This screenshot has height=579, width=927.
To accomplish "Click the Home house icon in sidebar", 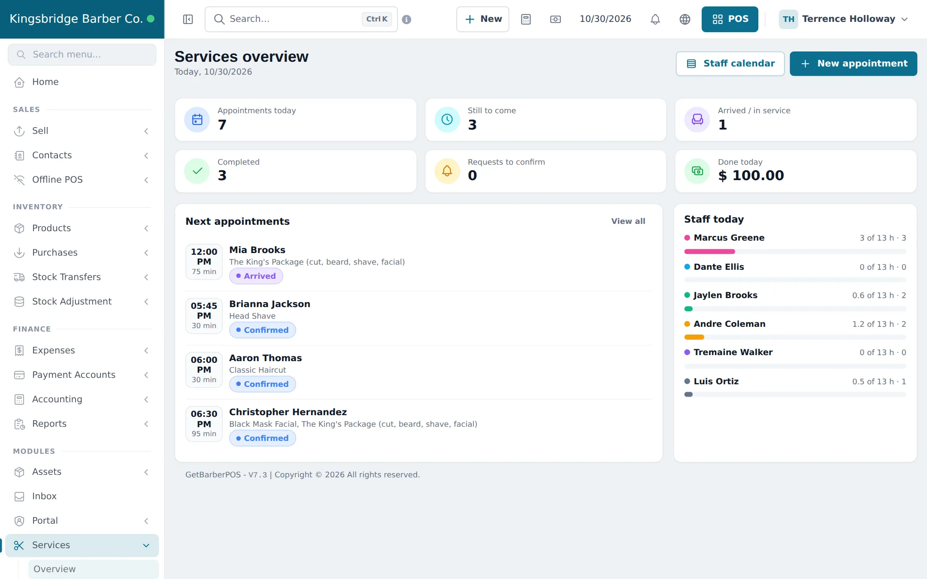I will 19,82.
